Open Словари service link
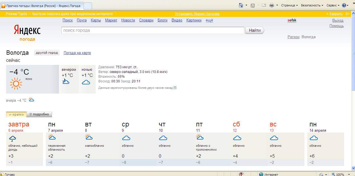This screenshot has height=176, width=355. point(146,20)
